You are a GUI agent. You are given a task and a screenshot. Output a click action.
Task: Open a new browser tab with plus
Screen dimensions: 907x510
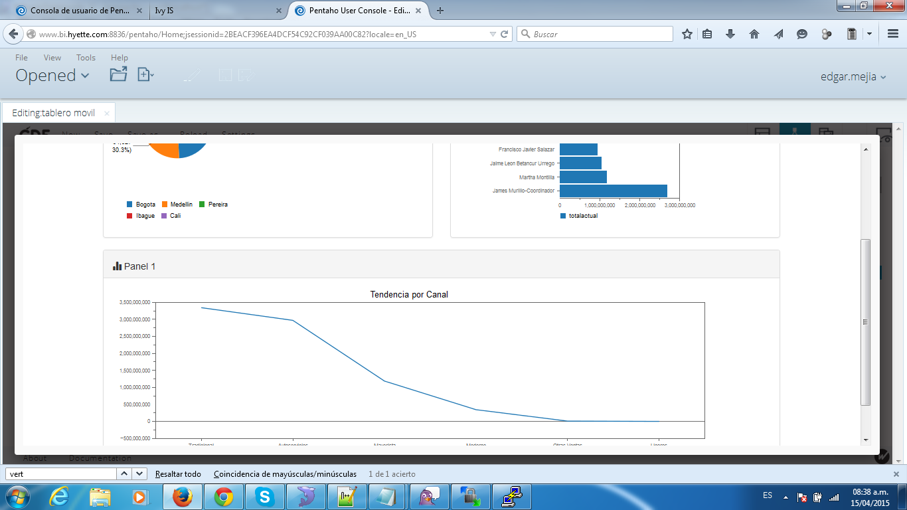[440, 11]
